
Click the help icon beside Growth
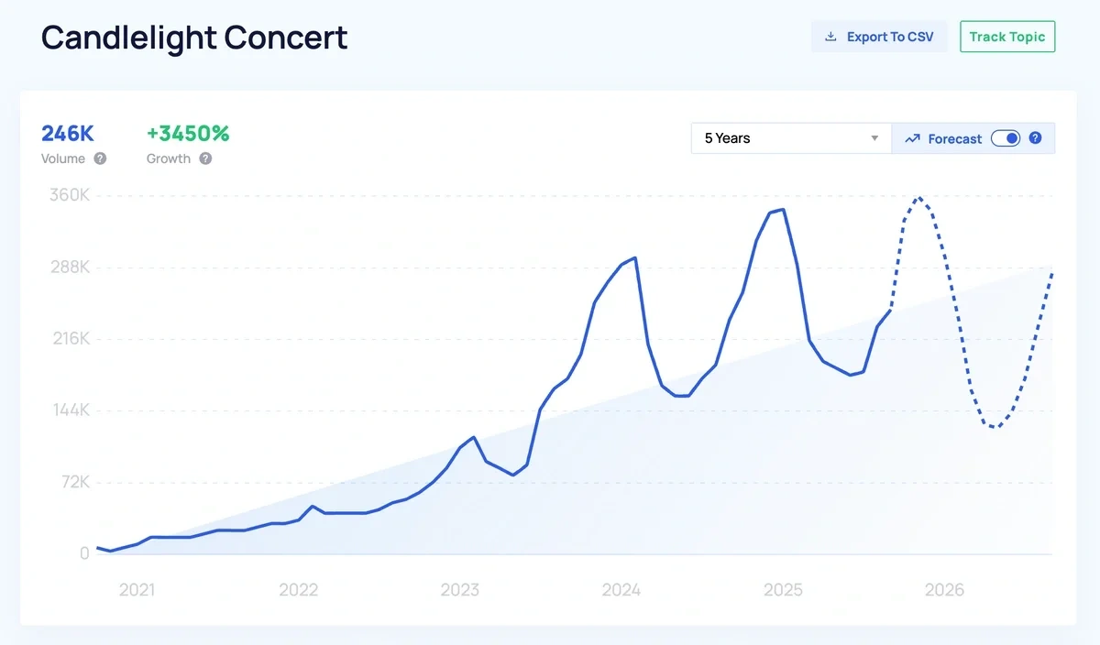[205, 159]
